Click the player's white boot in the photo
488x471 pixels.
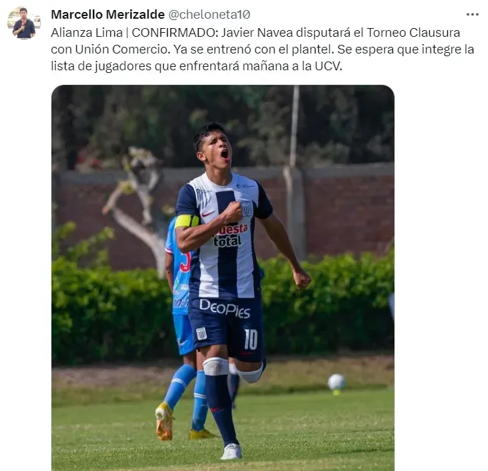[x=231, y=452]
